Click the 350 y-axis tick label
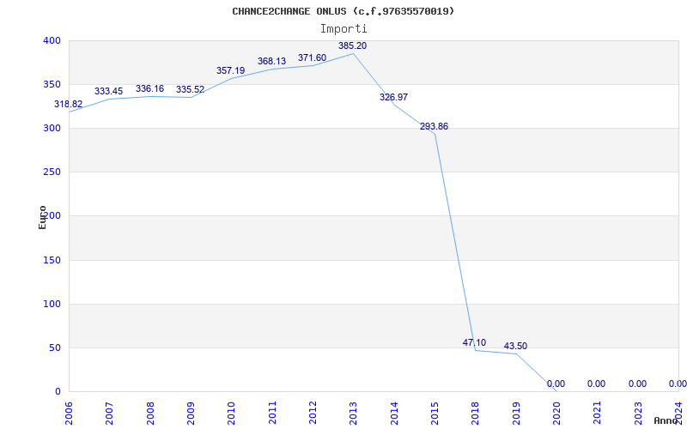687x429 pixels. pyautogui.click(x=52, y=84)
